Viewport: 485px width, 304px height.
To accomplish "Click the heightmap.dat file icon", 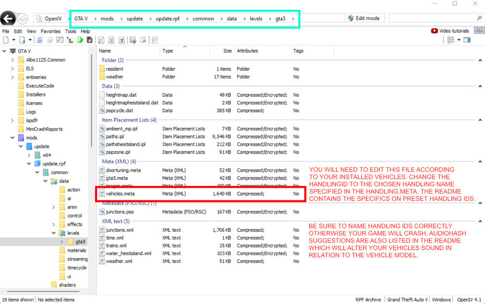I will click(x=102, y=95).
